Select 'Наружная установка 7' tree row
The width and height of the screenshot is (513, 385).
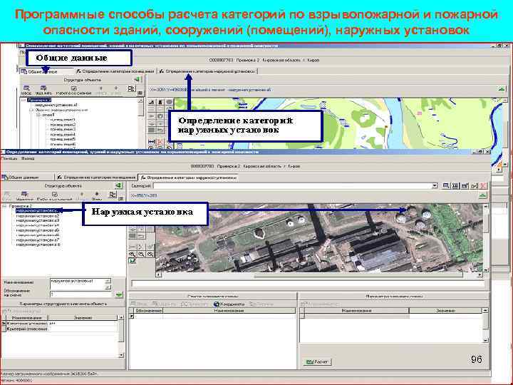[38, 240]
